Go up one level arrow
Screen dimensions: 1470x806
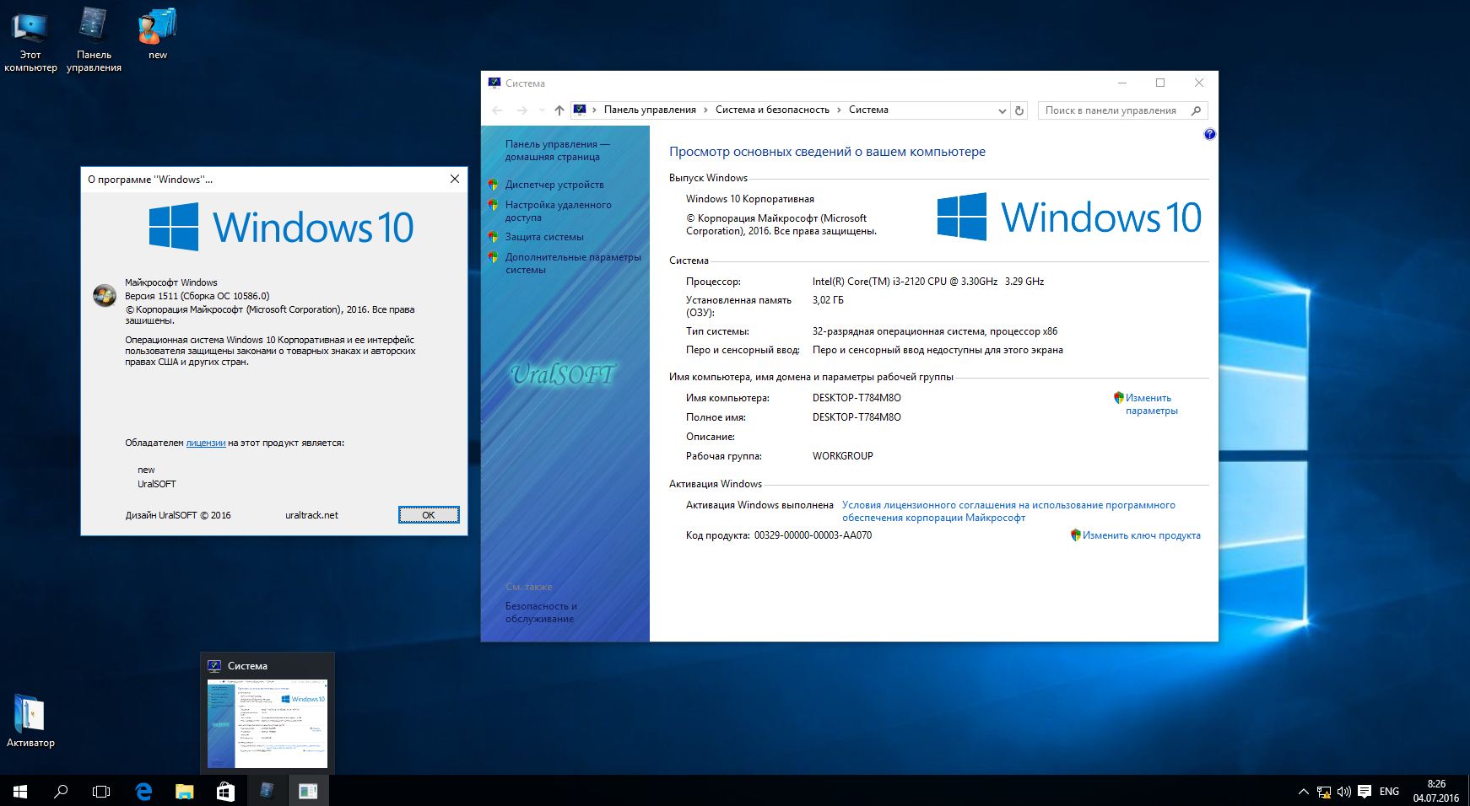coord(559,110)
